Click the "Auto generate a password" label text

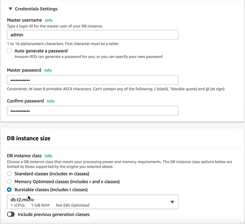point(41,51)
